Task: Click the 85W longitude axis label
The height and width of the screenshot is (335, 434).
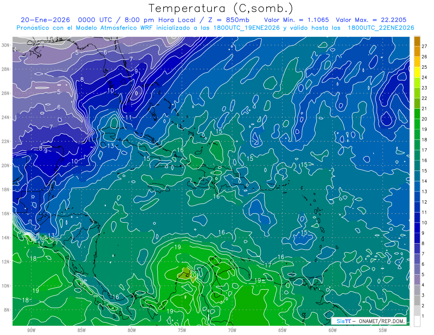Action: point(81,330)
